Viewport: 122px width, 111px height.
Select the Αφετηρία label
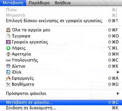[21, 54]
